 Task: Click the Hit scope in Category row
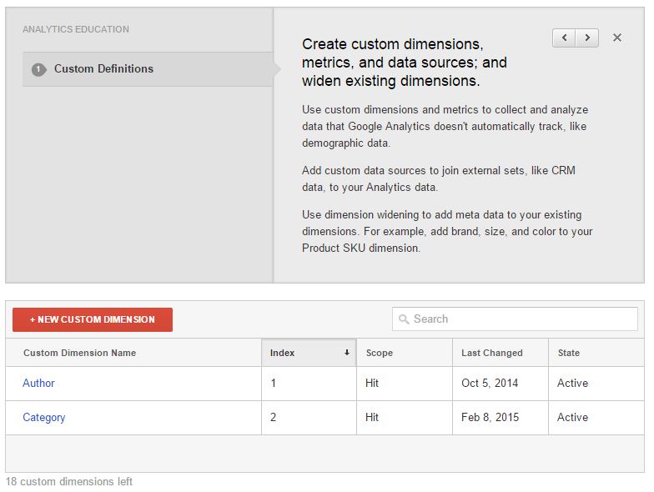tap(372, 418)
